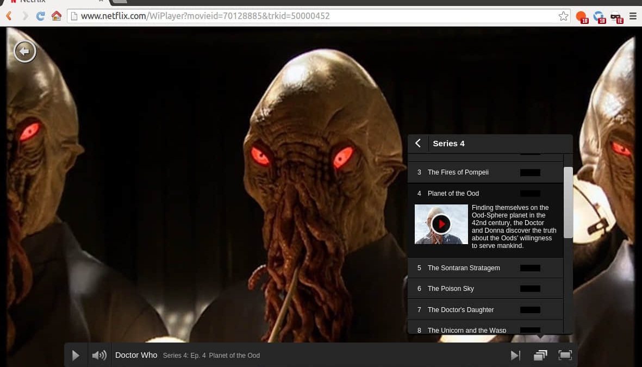Click the Planet of the Ood episode description
This screenshot has height=367, width=642.
click(x=514, y=227)
